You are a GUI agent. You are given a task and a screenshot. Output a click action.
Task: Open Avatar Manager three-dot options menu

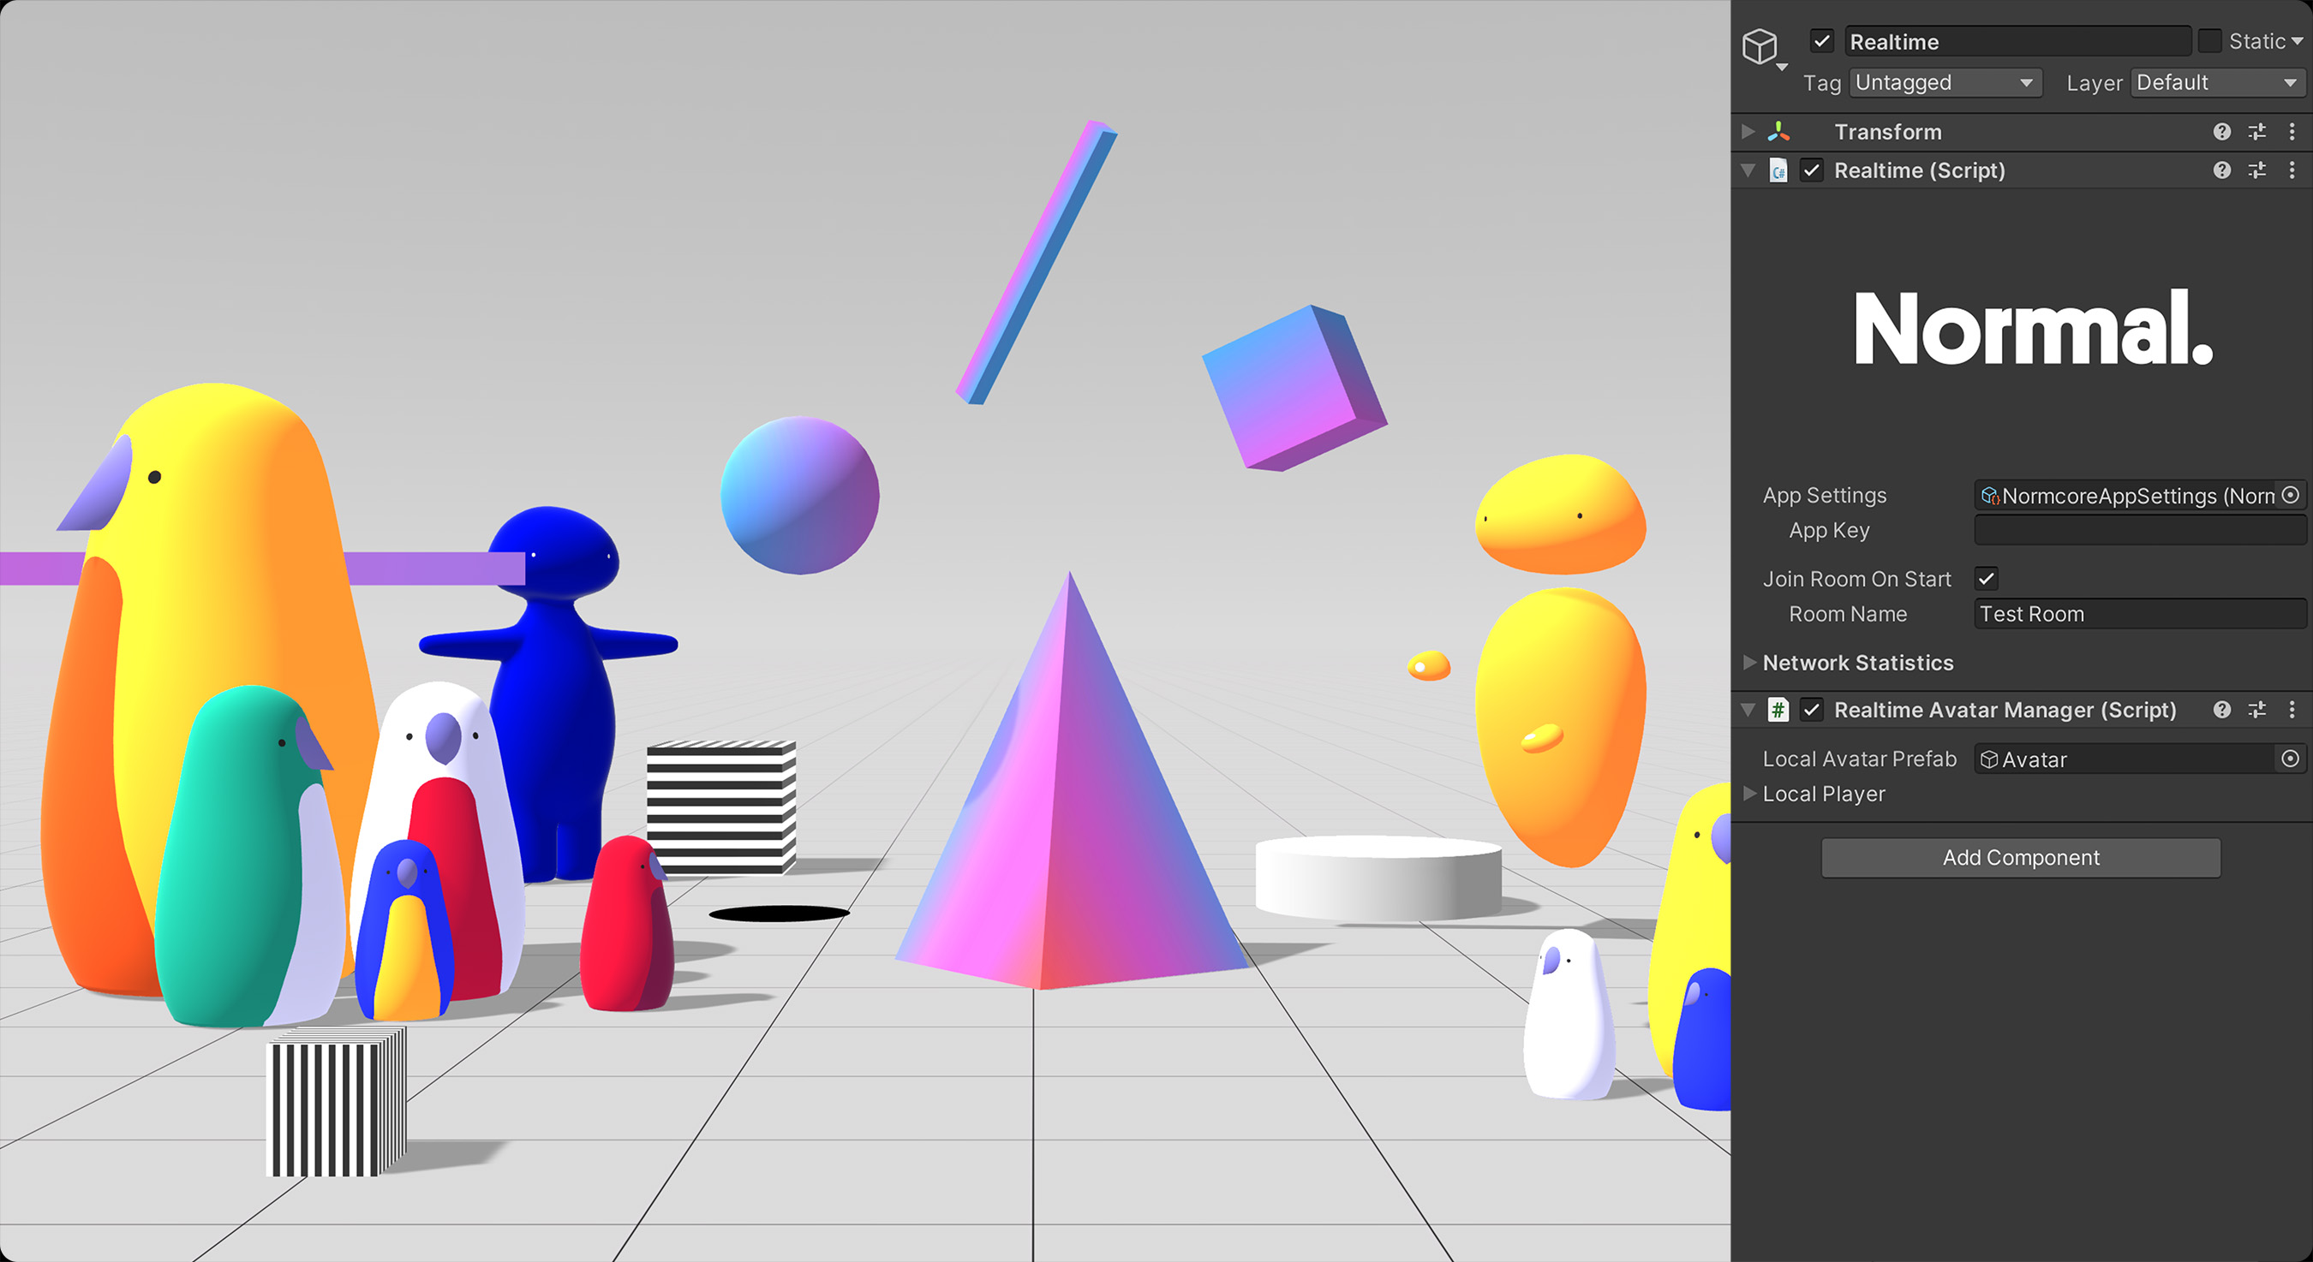tap(2292, 710)
